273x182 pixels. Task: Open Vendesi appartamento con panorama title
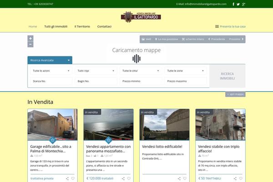(x=108, y=149)
